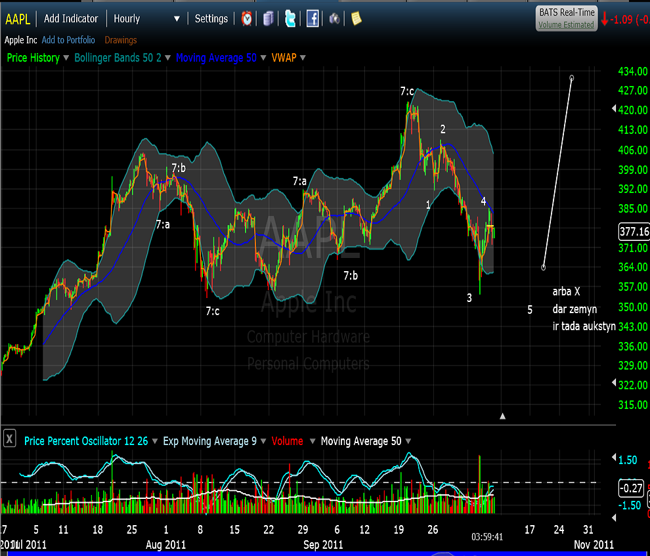Expand the upper Moving Average 50 dropdown
Image resolution: width=650 pixels, height=556 pixels.
263,58
